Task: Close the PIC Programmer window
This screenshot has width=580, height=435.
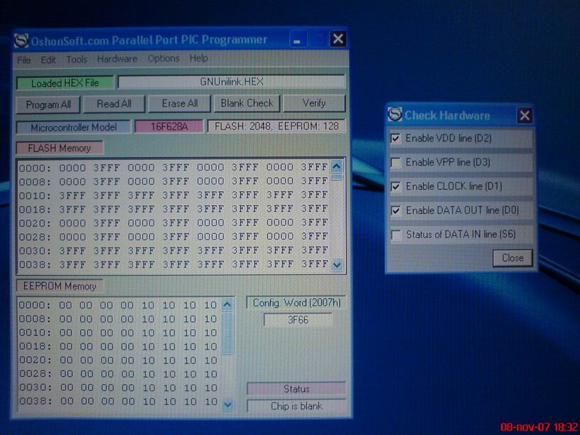Action: (338, 38)
